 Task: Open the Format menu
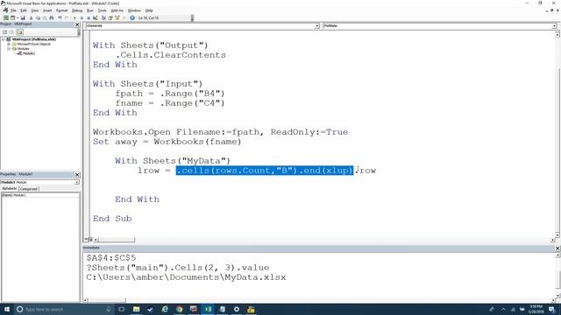point(61,10)
